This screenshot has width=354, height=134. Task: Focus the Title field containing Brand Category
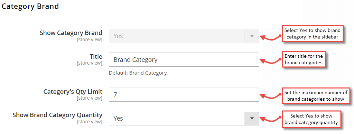point(184,59)
